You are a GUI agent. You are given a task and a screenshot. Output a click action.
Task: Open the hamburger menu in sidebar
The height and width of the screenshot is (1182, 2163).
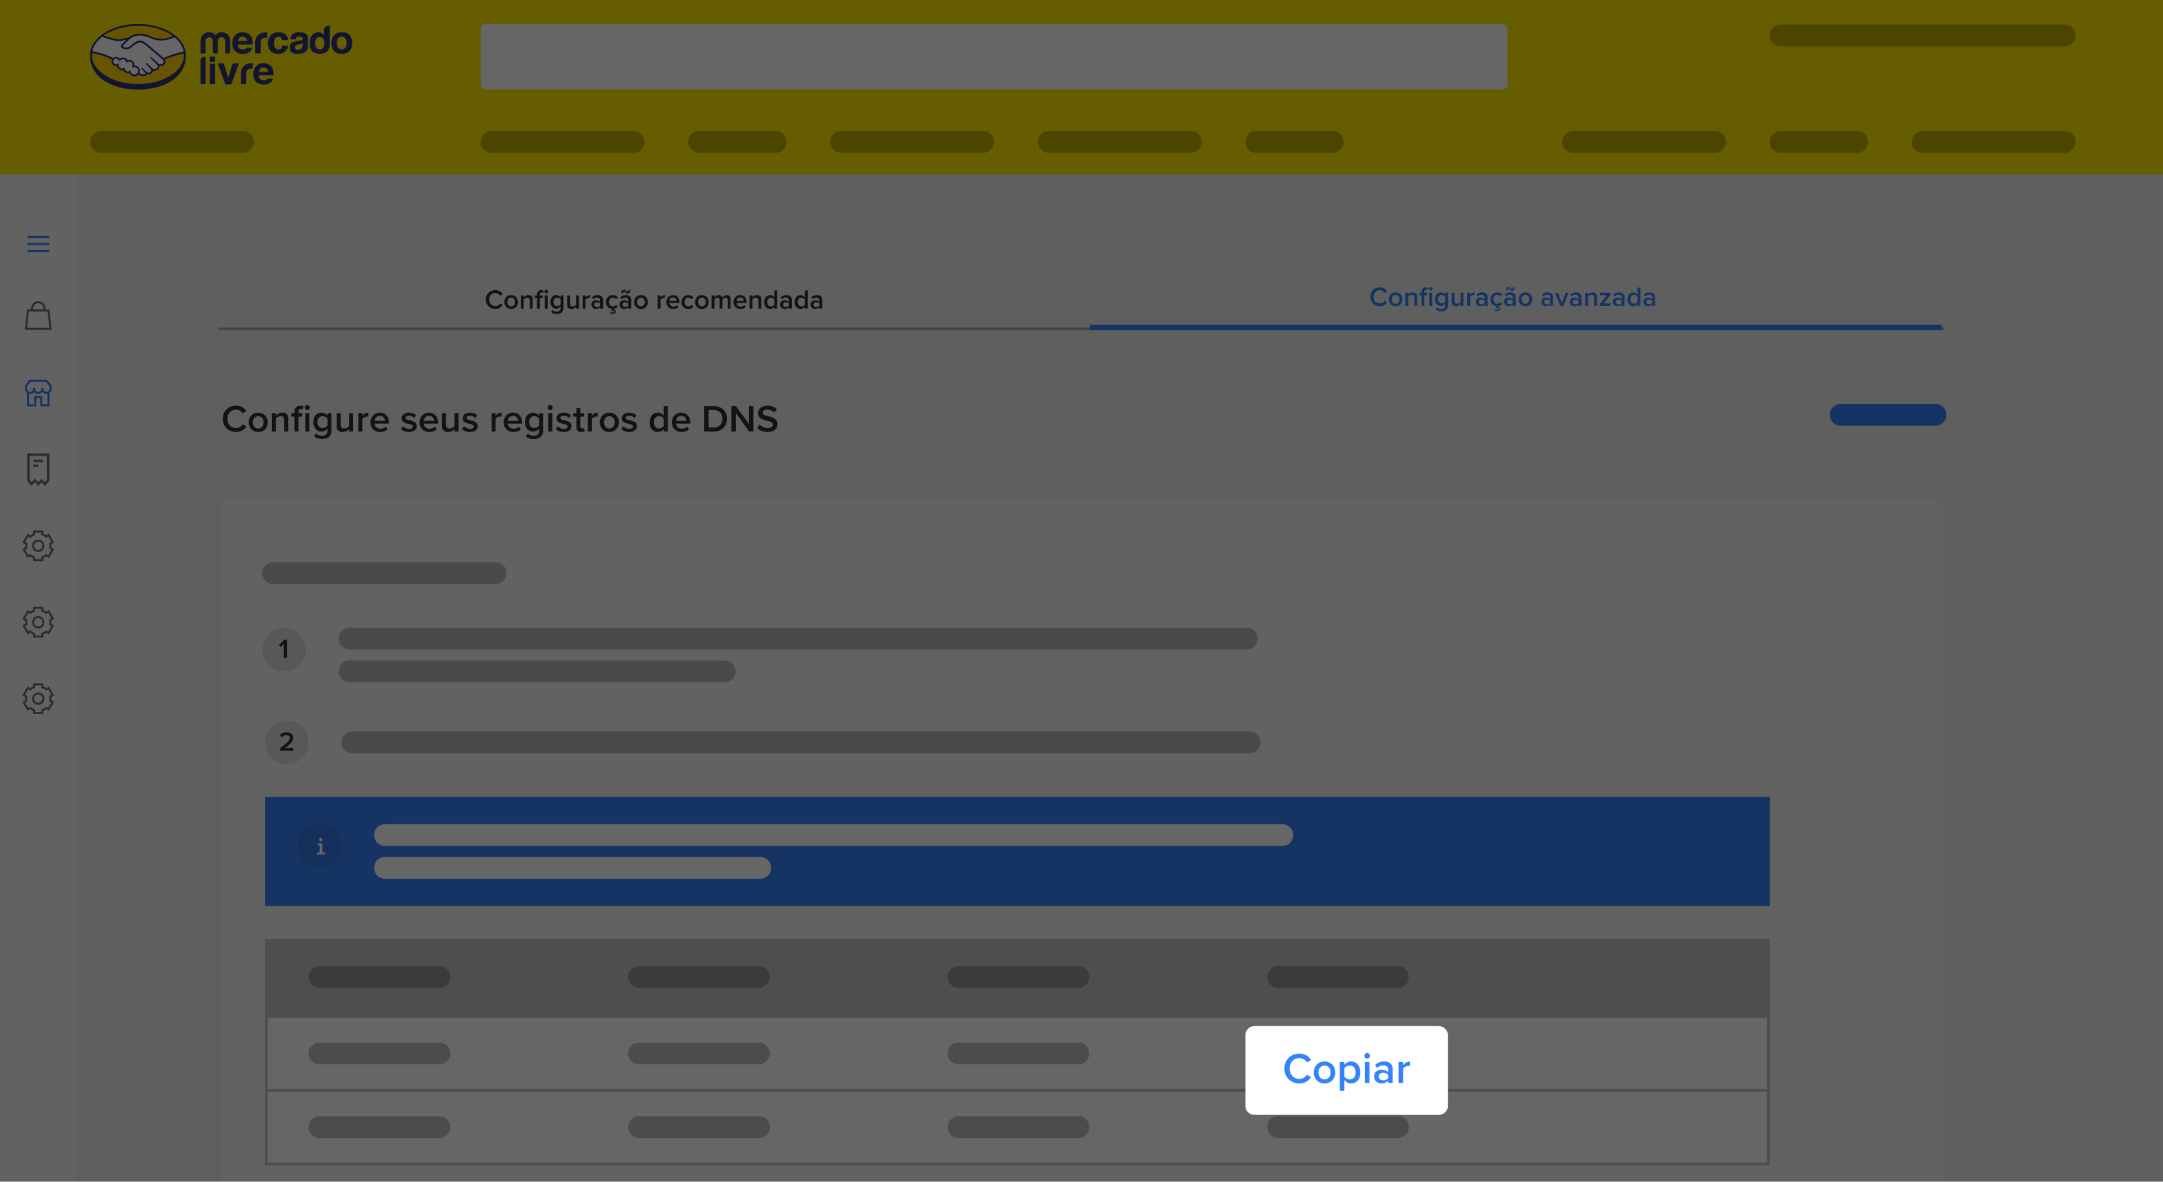38,244
